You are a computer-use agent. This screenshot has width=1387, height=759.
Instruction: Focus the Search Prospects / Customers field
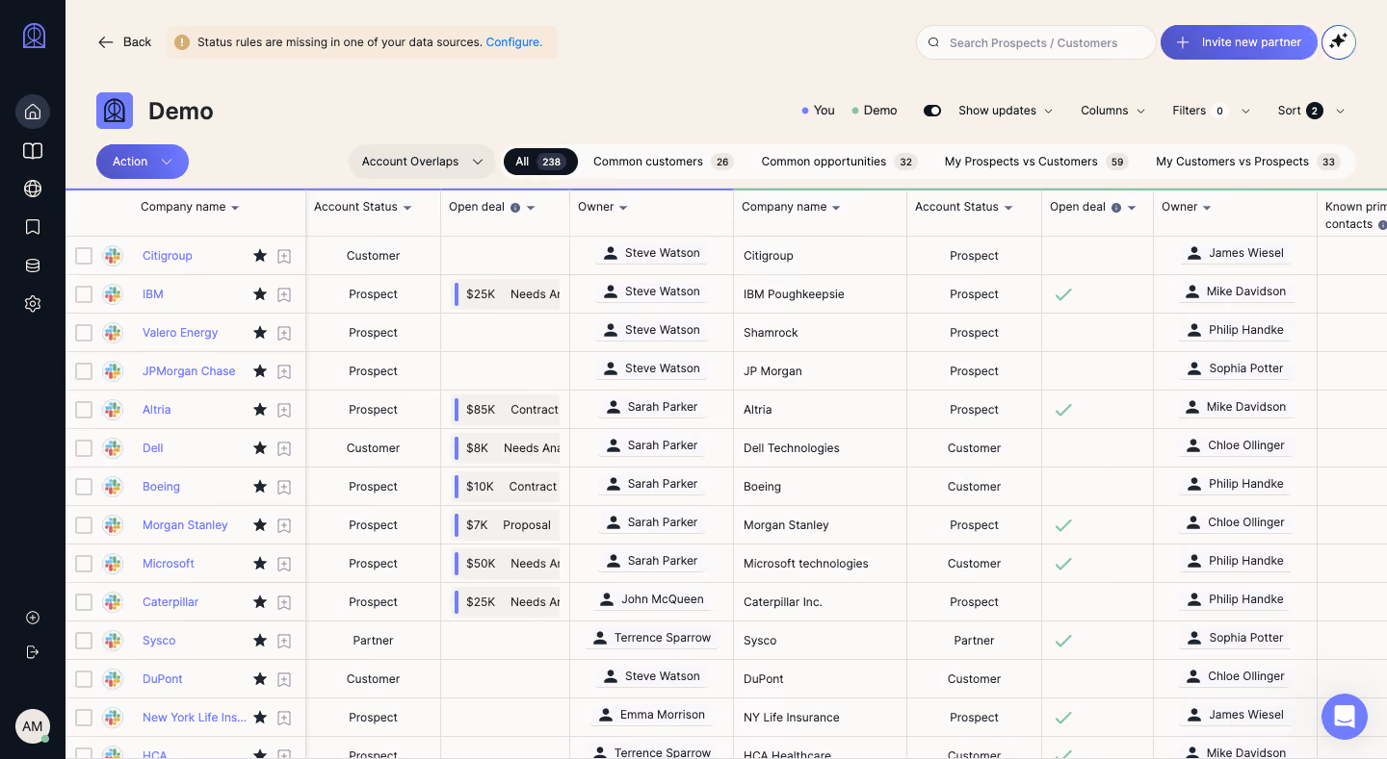pos(1035,42)
